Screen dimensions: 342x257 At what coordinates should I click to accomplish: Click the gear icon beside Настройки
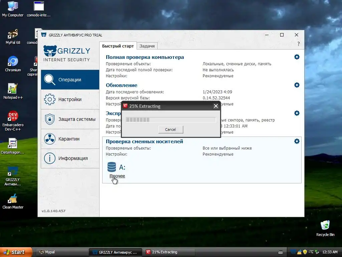click(x=49, y=99)
